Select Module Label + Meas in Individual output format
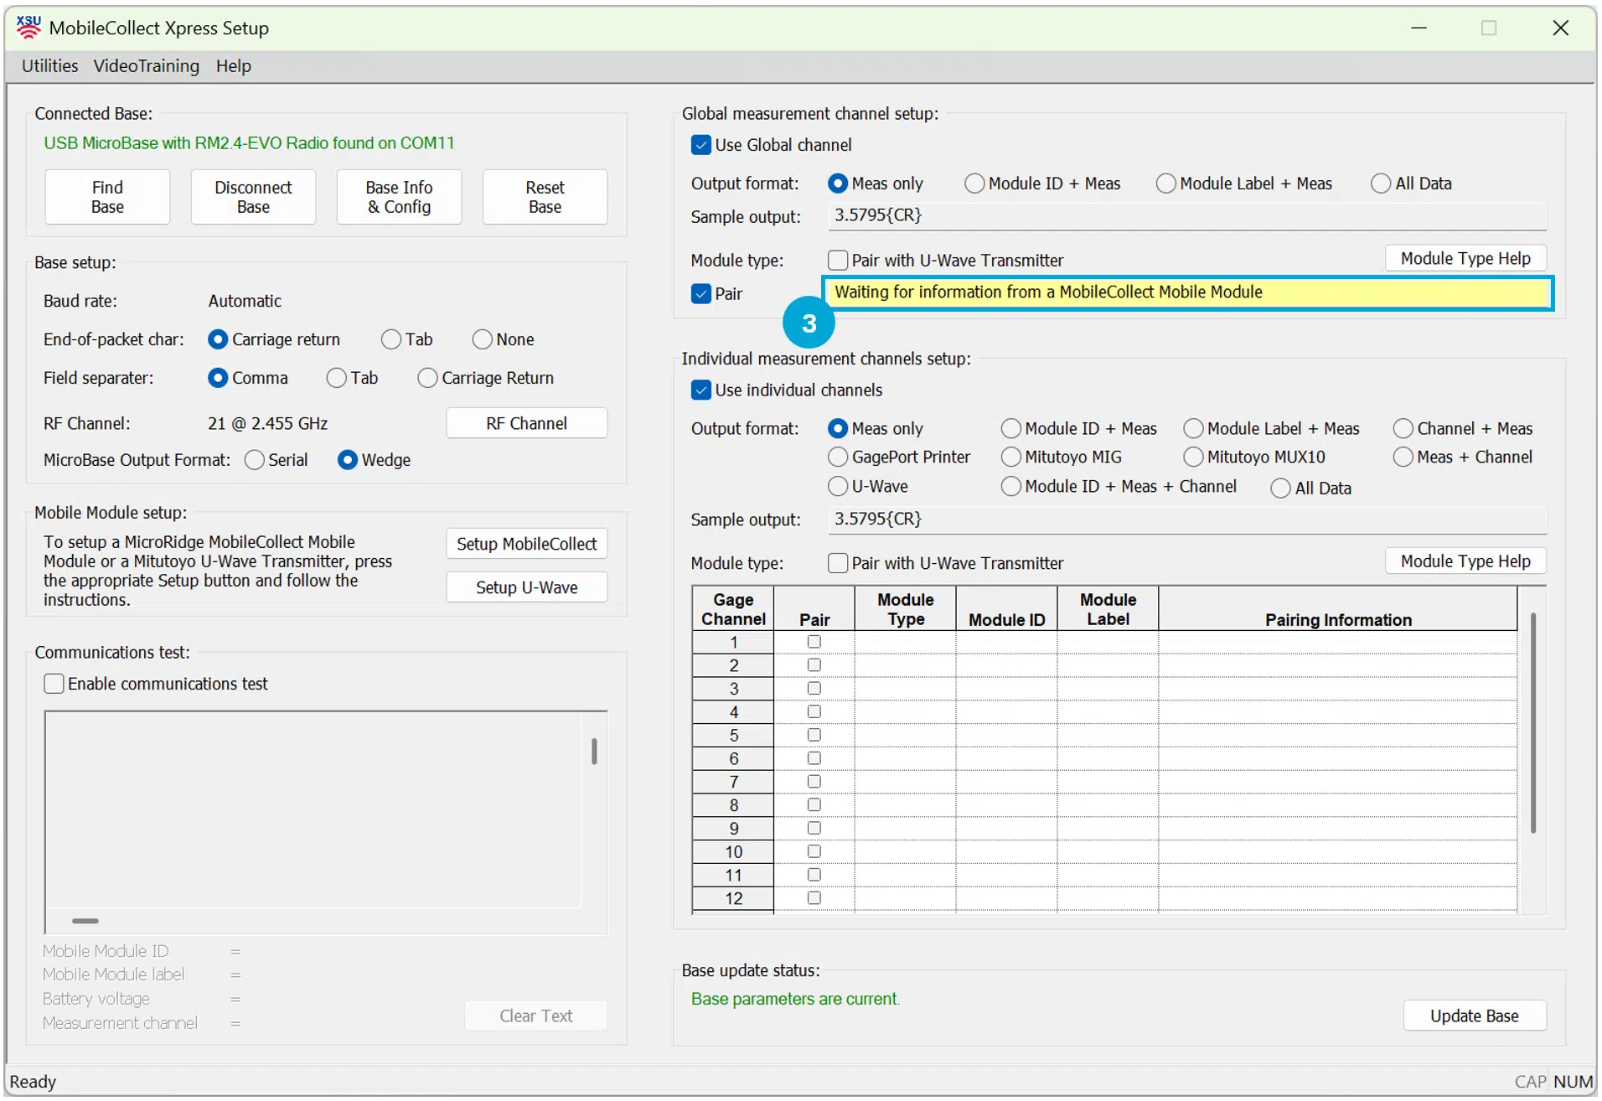Image resolution: width=1602 pixels, height=1101 pixels. pos(1193,429)
